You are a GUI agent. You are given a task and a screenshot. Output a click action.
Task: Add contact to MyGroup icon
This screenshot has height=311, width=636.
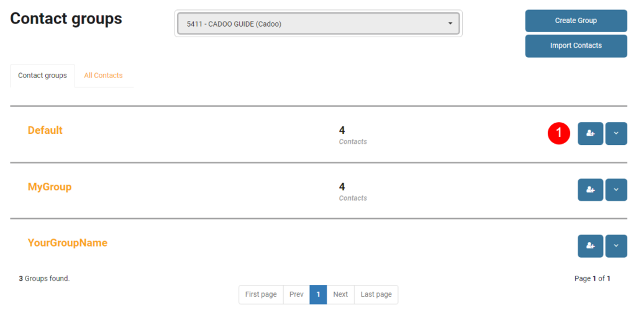[x=590, y=190]
